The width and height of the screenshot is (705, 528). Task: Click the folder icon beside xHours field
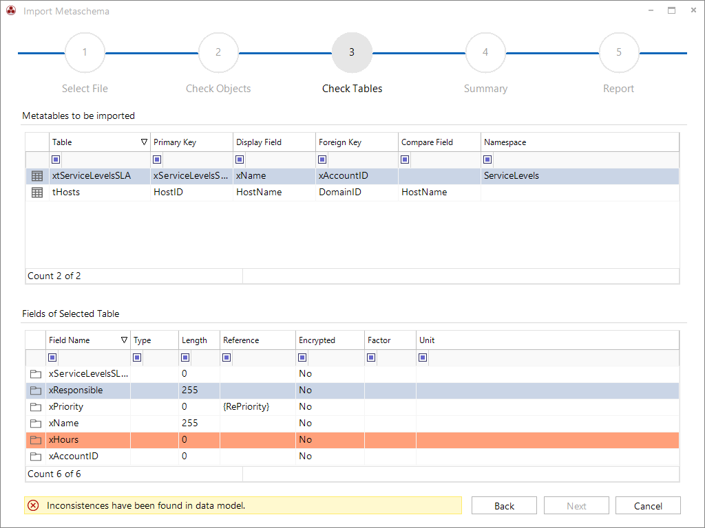click(x=36, y=440)
